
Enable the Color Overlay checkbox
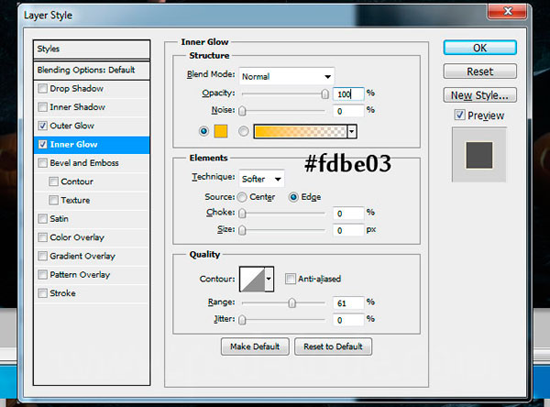(x=42, y=237)
